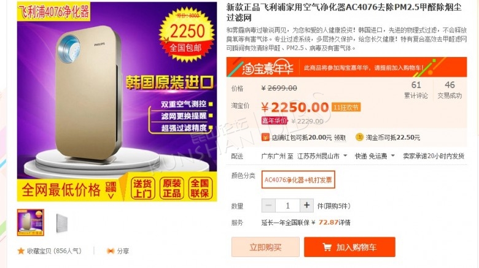Select the AC4076净化器+机打发票 color option
This screenshot has height=268, width=479.
tap(298, 180)
